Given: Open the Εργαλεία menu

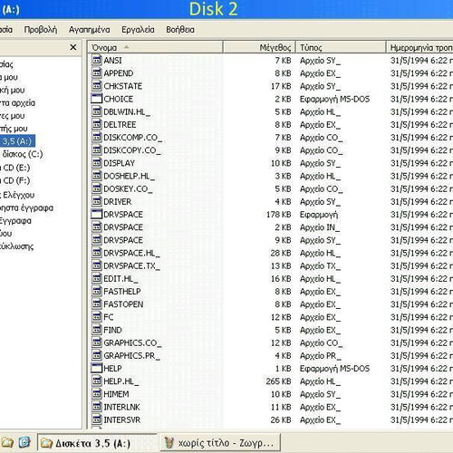Looking at the screenshot, I should (x=138, y=30).
